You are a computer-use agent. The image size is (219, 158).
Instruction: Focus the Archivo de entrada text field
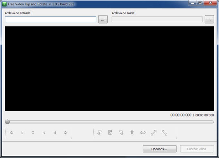pyautogui.click(x=51, y=19)
